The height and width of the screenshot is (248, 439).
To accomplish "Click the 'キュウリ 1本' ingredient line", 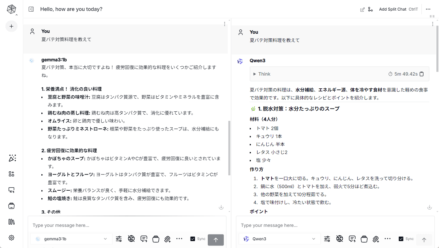I will (269, 136).
